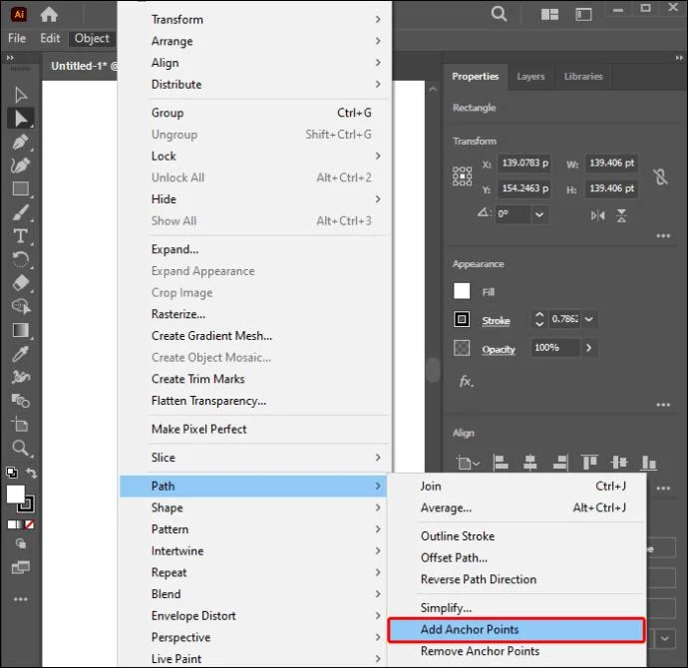The width and height of the screenshot is (688, 668).
Task: Select the Zoom tool
Action: [20, 448]
